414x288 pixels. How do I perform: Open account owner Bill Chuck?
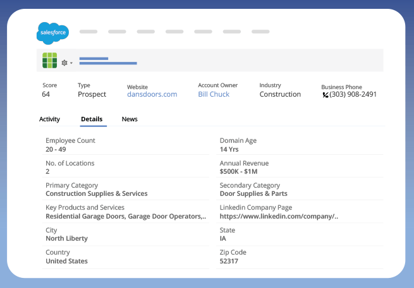tap(214, 94)
